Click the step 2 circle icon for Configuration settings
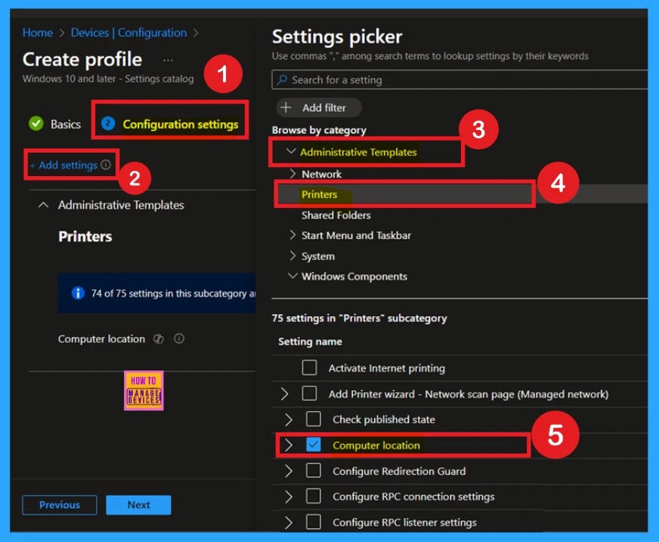Image resolution: width=659 pixels, height=542 pixels. coord(108,123)
